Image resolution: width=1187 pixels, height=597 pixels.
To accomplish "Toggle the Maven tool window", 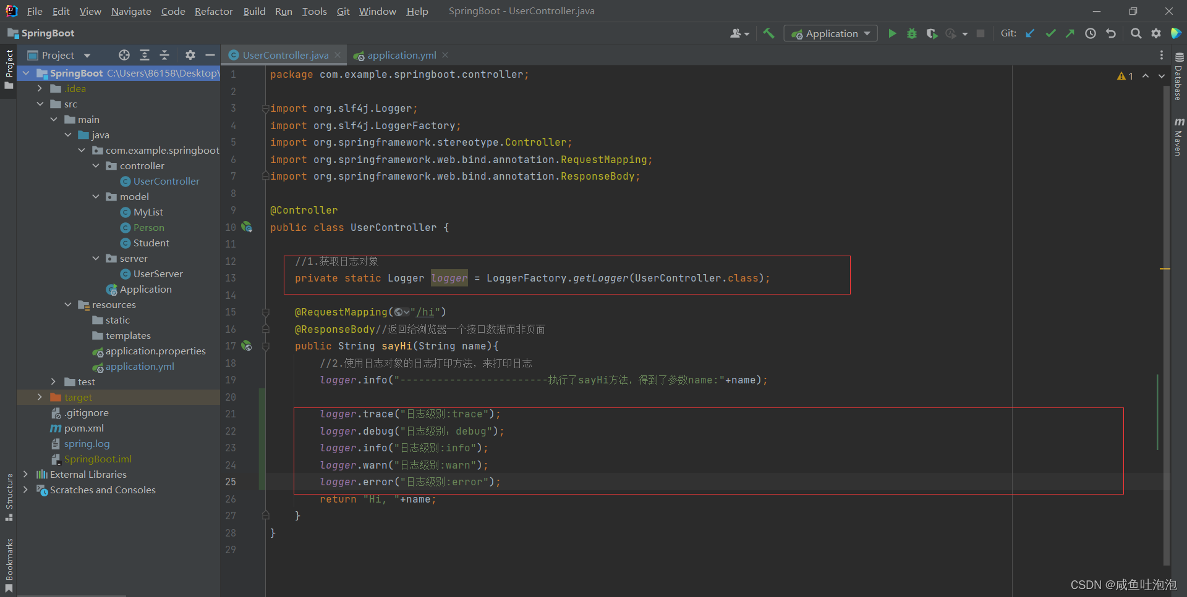I will 1178,136.
